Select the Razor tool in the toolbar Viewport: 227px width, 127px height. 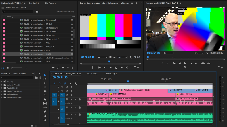point(45,99)
